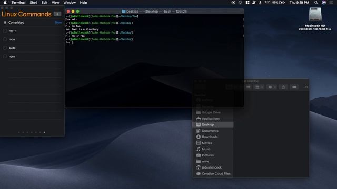The width and height of the screenshot is (337, 189).
Task: Click the Terminal command prompt line
Action: point(70,43)
